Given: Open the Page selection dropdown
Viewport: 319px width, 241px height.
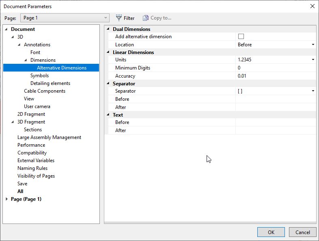Looking at the screenshot, I should (x=65, y=18).
